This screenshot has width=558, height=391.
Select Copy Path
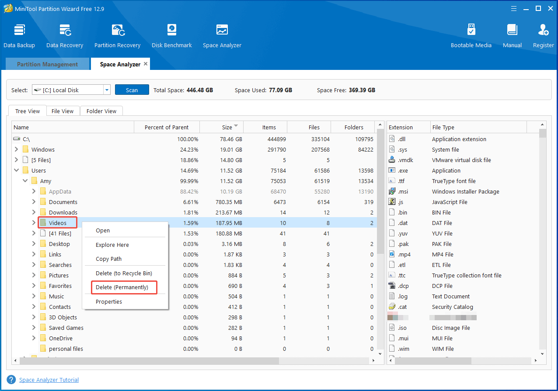tap(126, 259)
